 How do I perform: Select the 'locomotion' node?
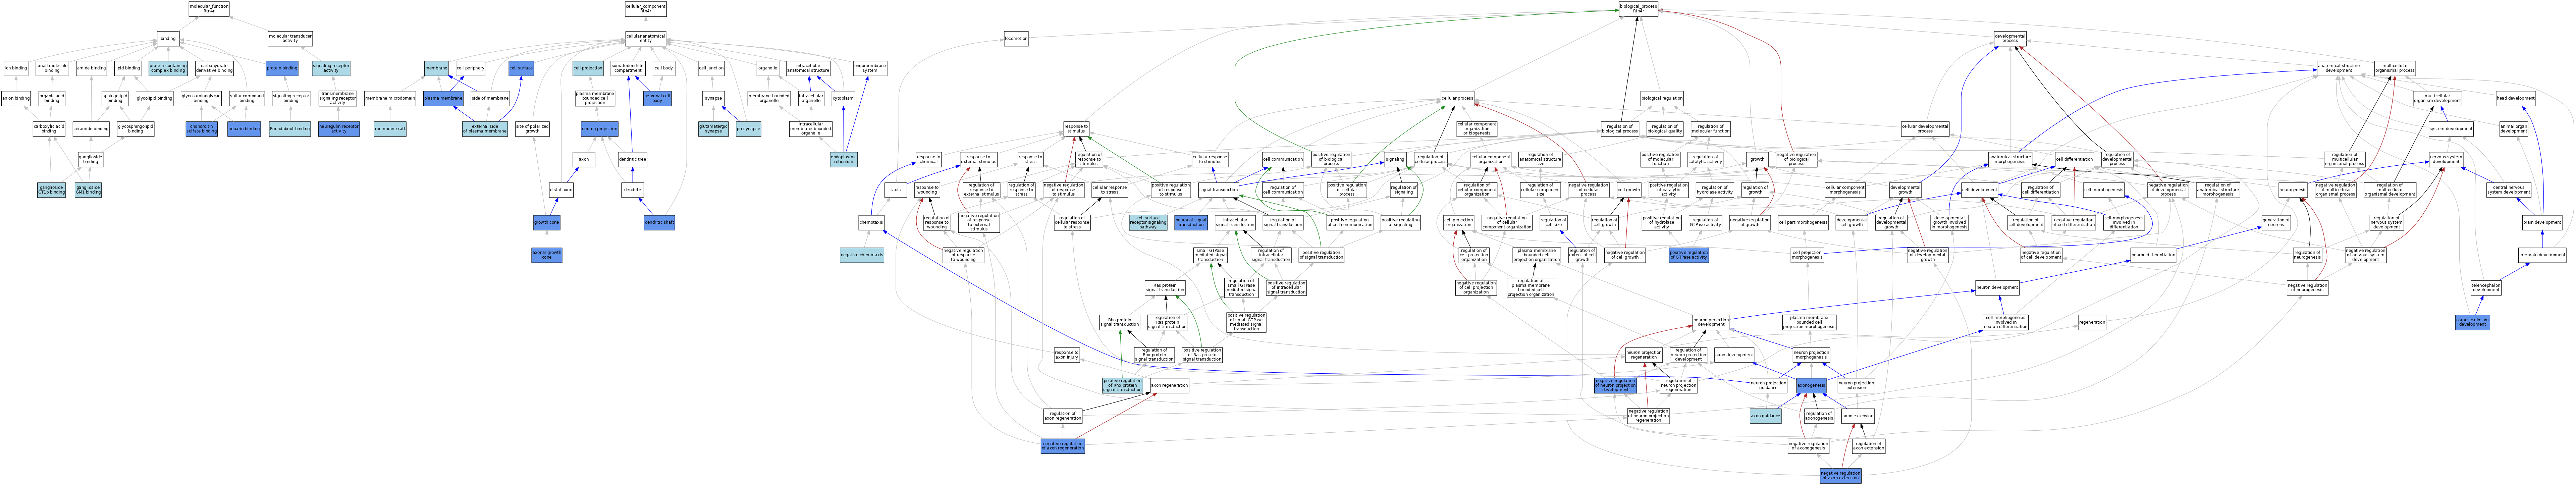tap(1016, 39)
